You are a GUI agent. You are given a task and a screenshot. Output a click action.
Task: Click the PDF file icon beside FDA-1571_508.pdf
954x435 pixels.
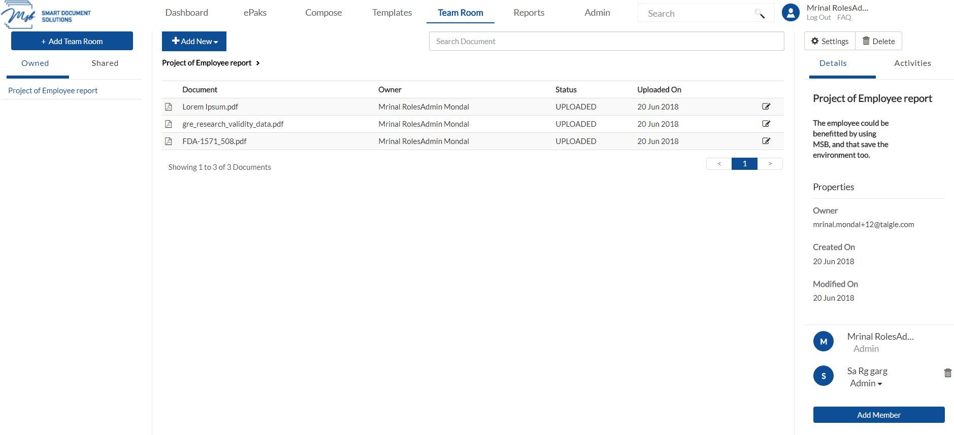pos(169,141)
